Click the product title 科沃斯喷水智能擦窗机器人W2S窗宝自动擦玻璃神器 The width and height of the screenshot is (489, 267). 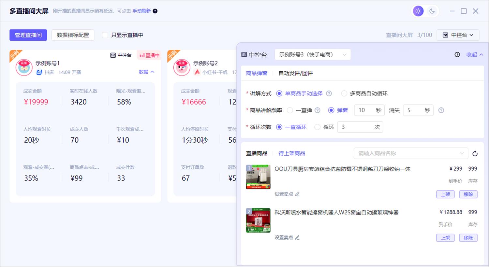tap(336, 212)
